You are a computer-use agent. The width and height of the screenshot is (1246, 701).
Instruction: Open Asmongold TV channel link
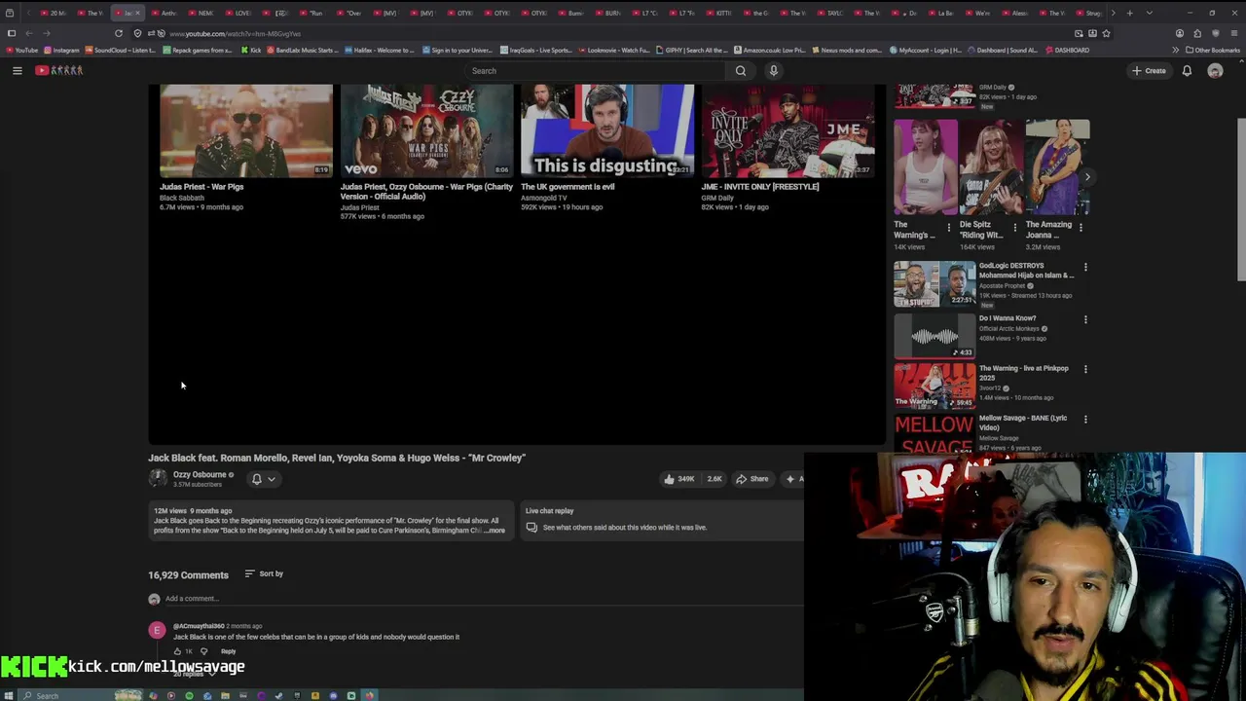tap(543, 198)
